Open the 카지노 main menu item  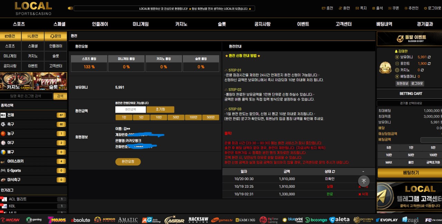pyautogui.click(x=181, y=24)
